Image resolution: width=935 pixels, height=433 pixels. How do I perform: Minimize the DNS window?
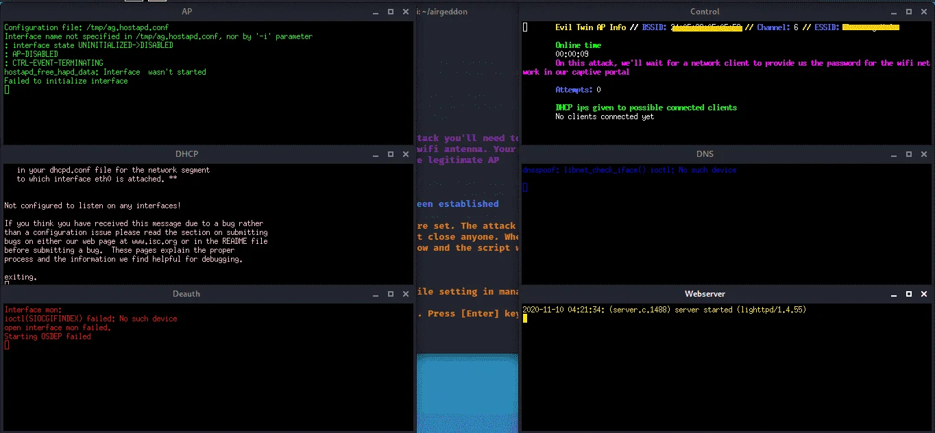click(x=895, y=155)
